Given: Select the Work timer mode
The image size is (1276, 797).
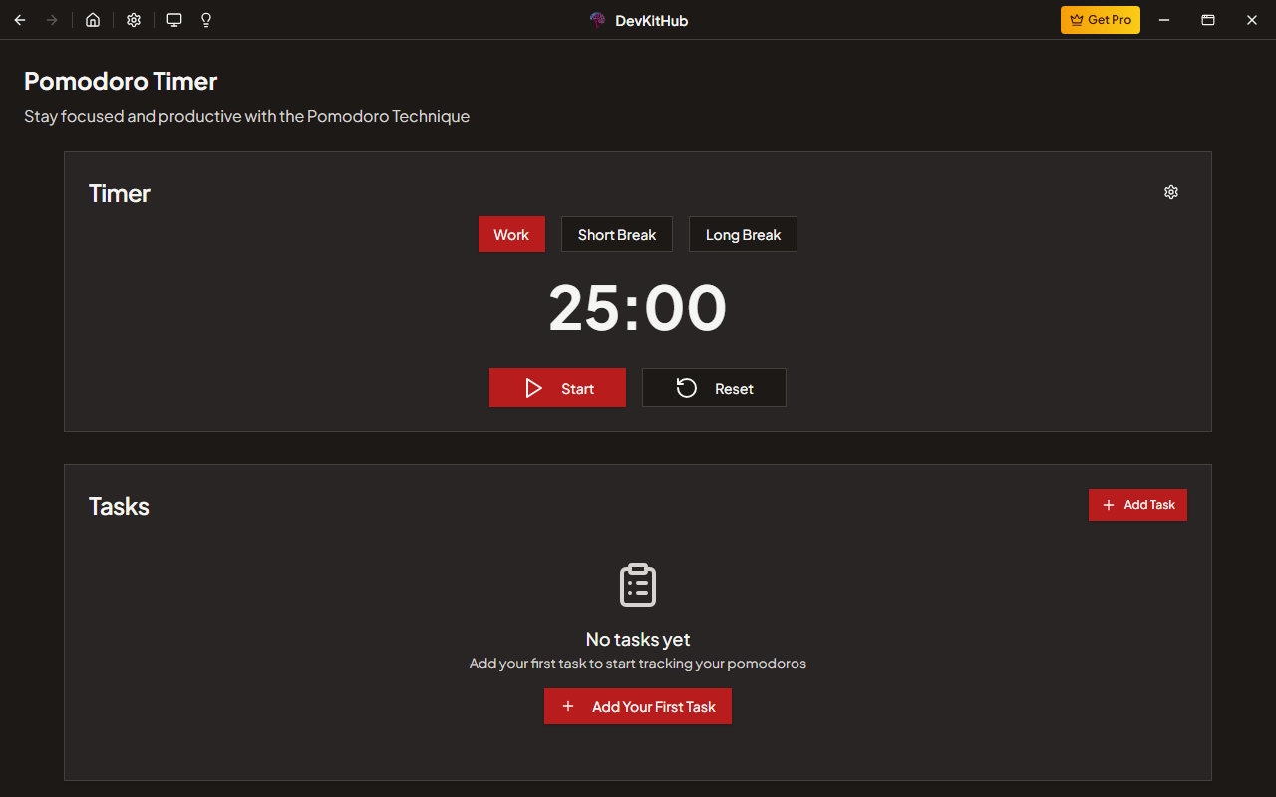Looking at the screenshot, I should point(511,234).
